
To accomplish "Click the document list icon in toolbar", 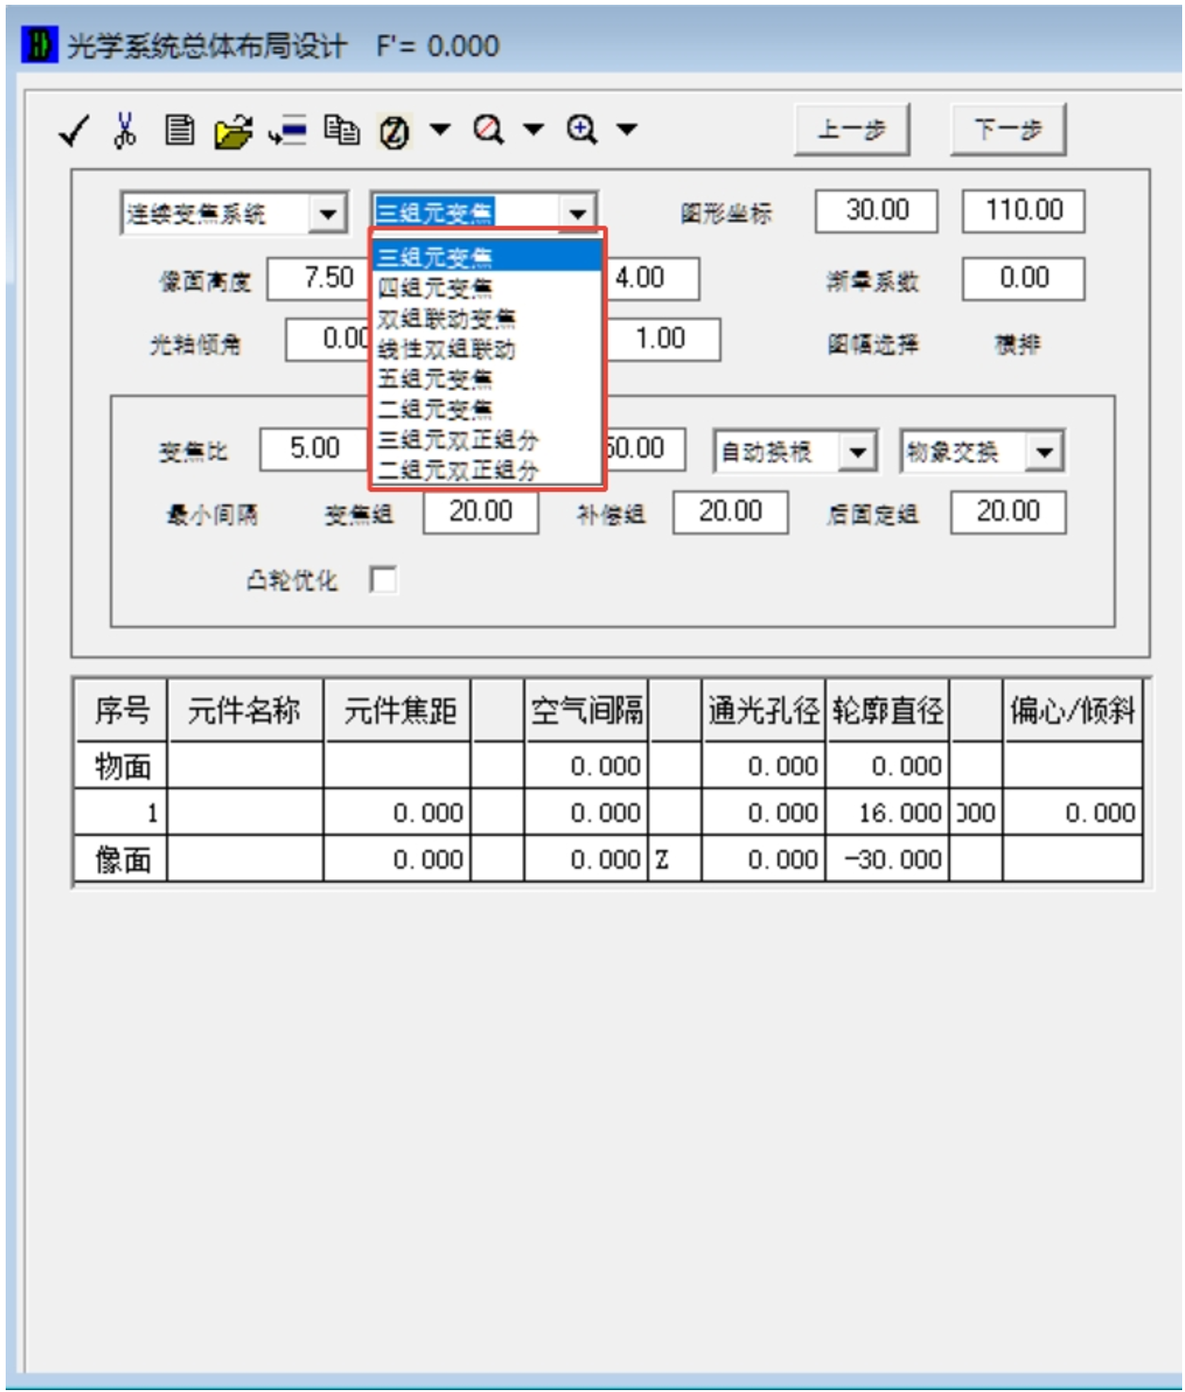I will click(179, 130).
